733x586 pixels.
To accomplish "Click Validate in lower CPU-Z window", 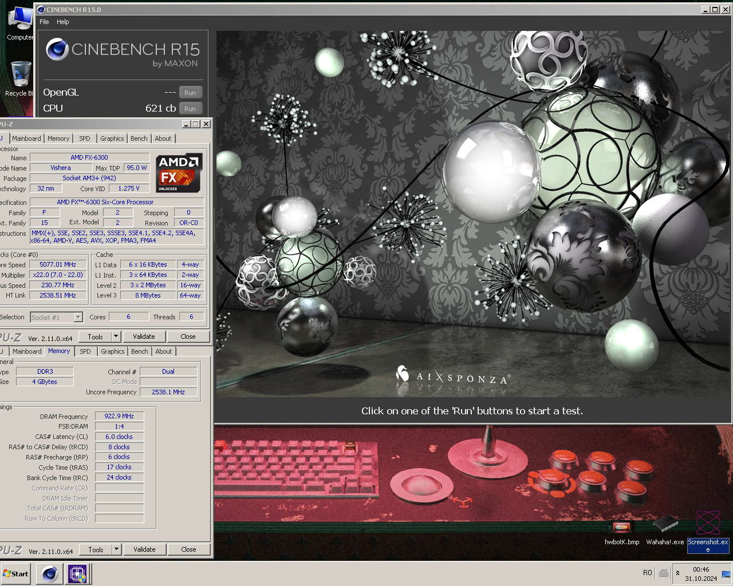I will click(144, 549).
